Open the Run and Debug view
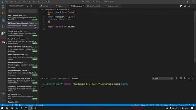Image resolution: width=196 pixels, height=110 pixels. (3, 27)
